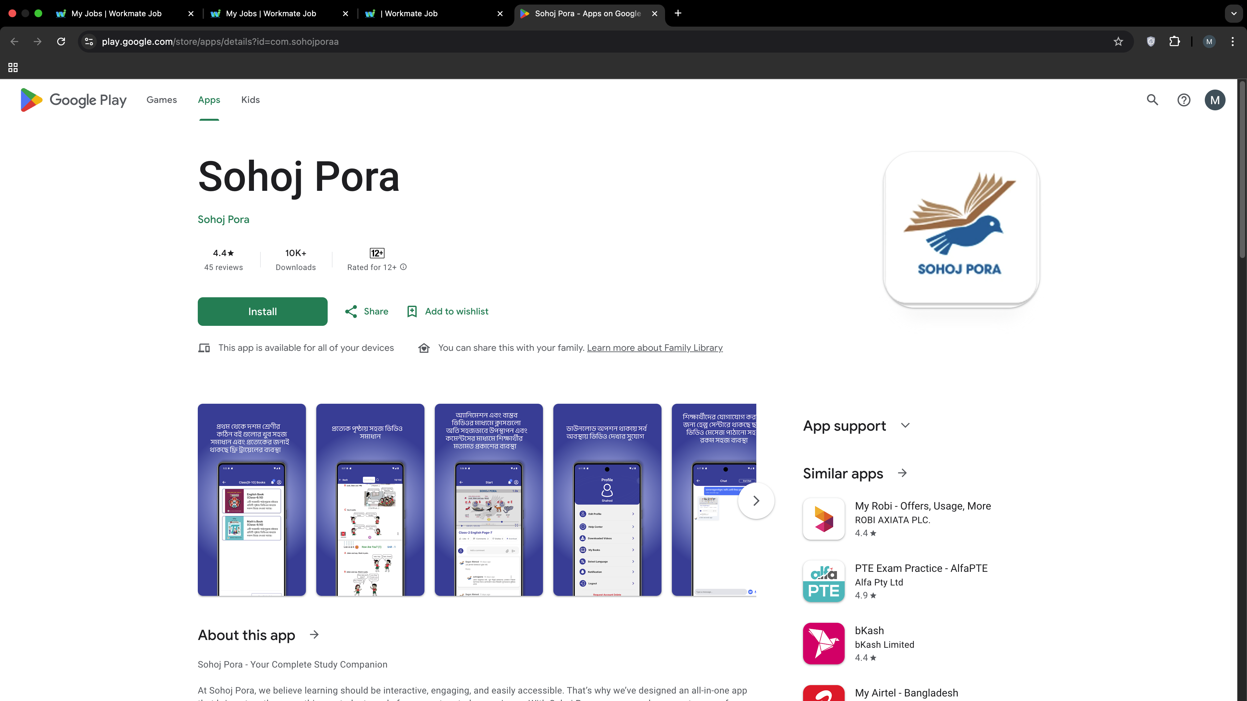This screenshot has height=701, width=1247.
Task: Open the Chat screen screenshot
Action: 713,500
